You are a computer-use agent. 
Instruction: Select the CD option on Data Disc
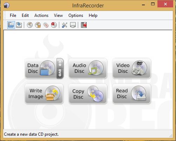click(x=60, y=63)
